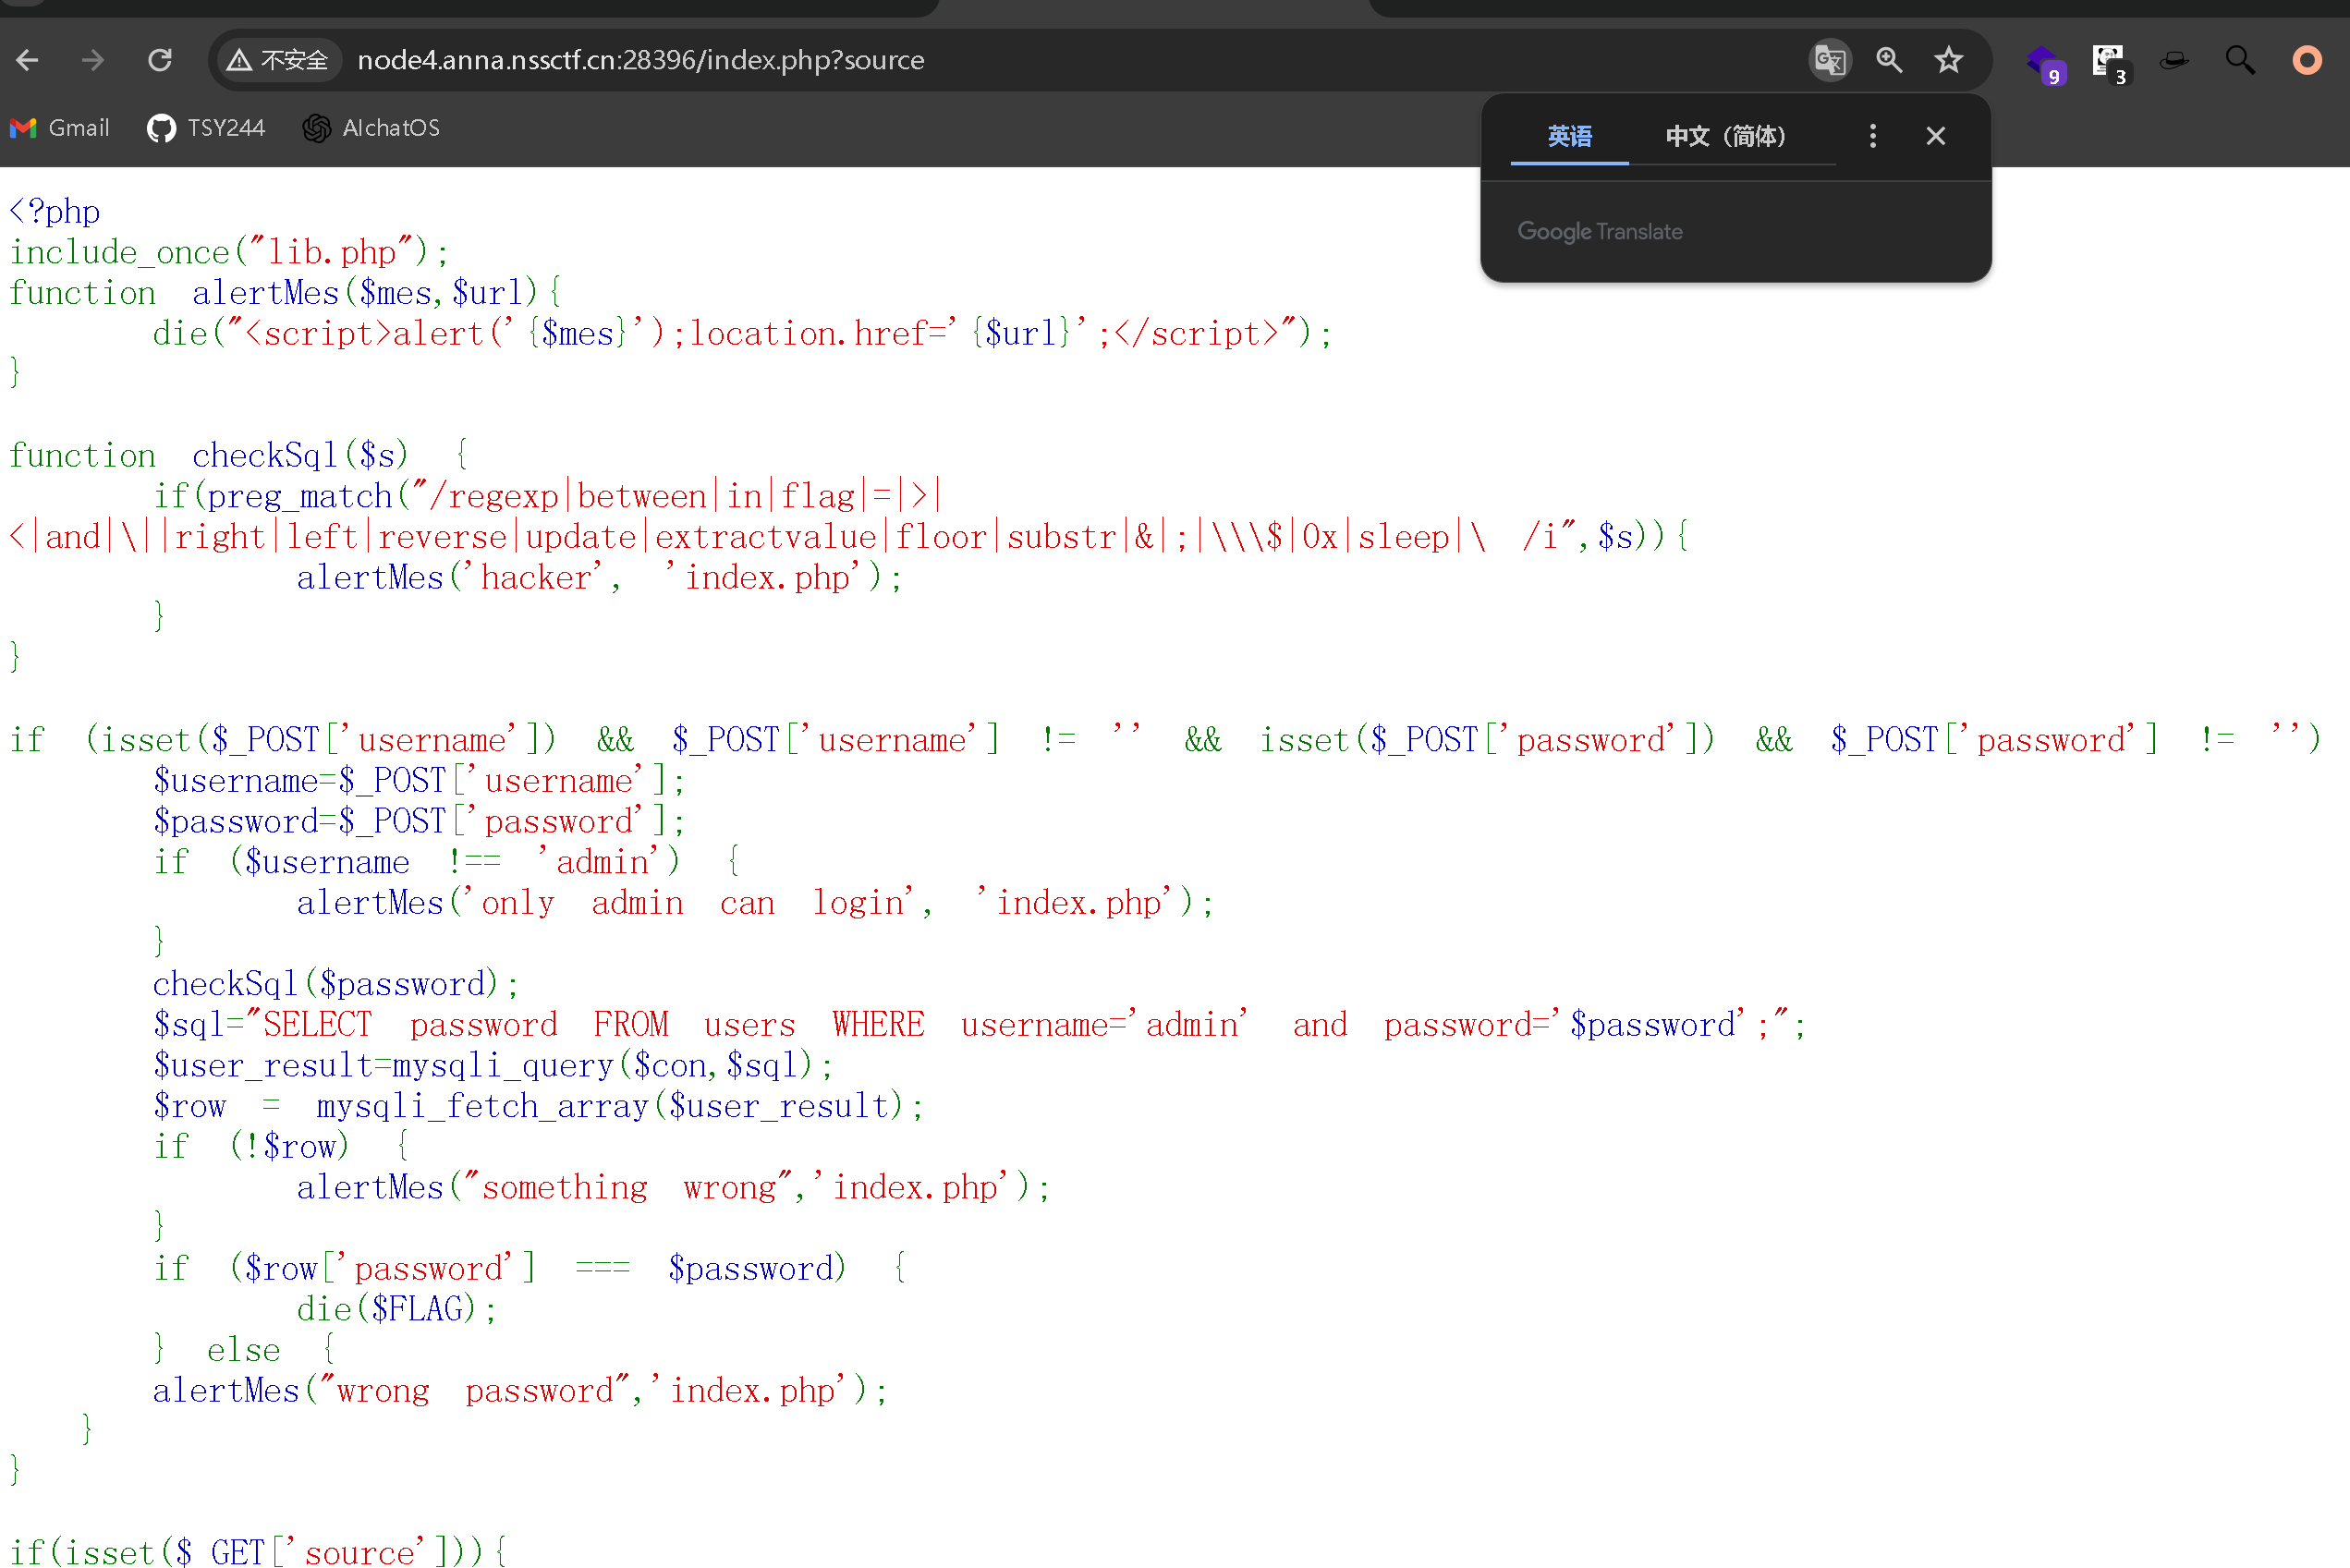Image resolution: width=2350 pixels, height=1568 pixels.
Task: Open the TSY244 GitHub bookmark
Action: click(x=207, y=128)
